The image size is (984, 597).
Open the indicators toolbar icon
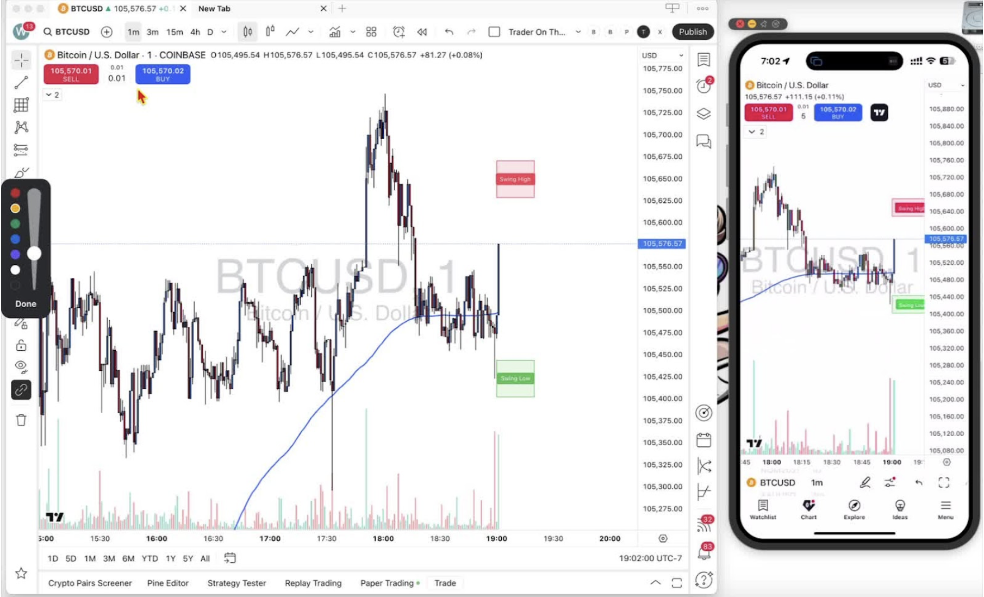(x=335, y=32)
